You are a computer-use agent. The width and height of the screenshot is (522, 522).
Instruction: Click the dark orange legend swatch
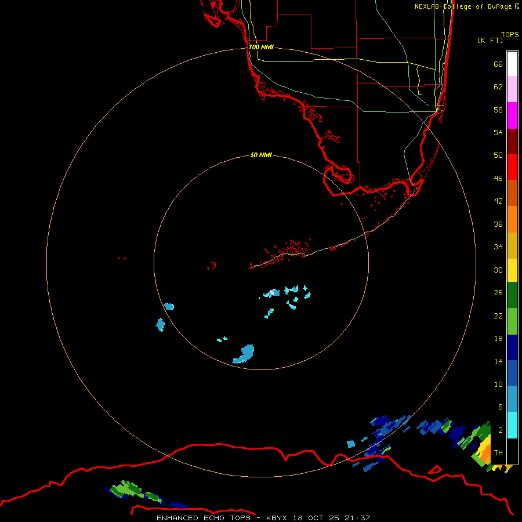tap(512, 193)
